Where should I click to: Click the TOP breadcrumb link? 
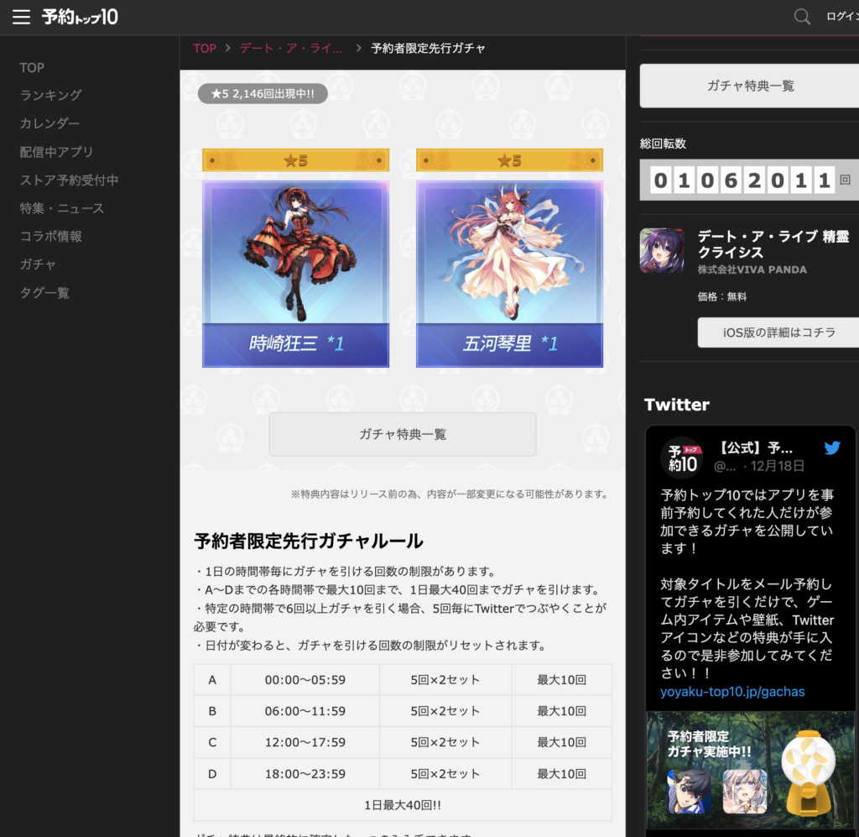coord(205,48)
